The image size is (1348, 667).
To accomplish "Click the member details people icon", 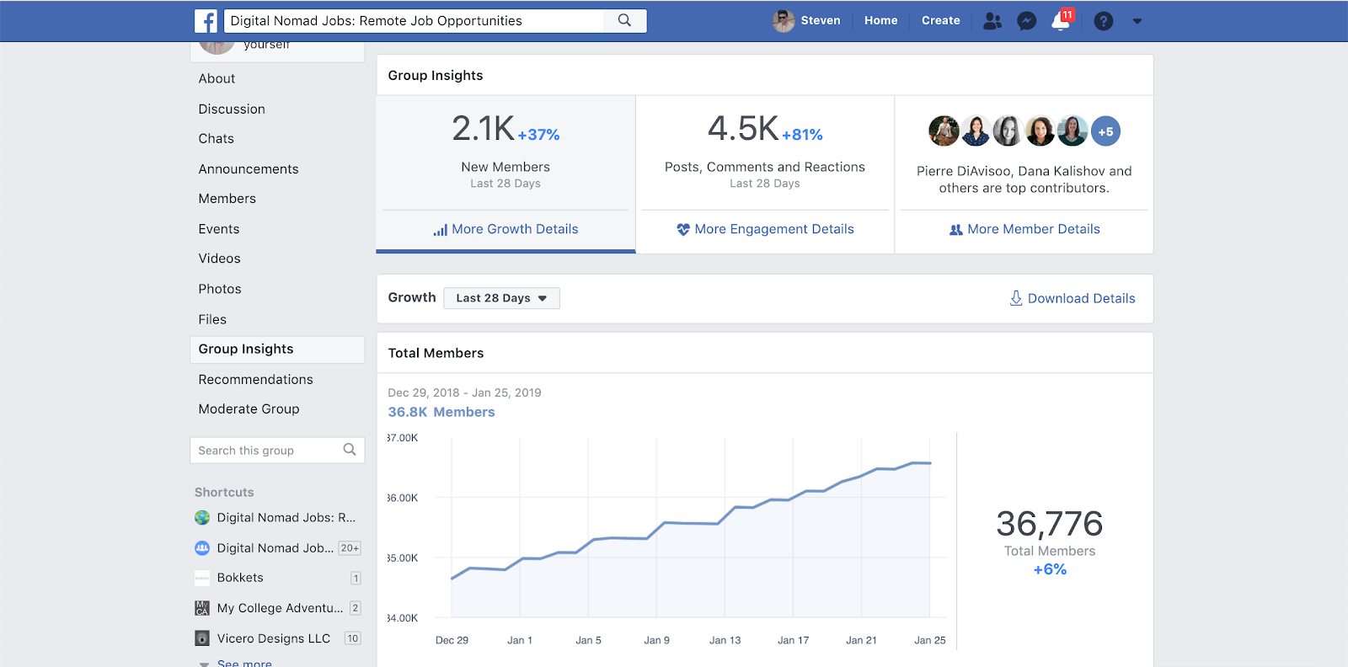I will [x=956, y=230].
